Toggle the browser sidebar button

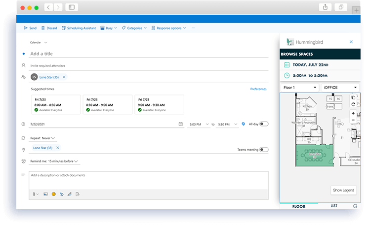[72, 7]
